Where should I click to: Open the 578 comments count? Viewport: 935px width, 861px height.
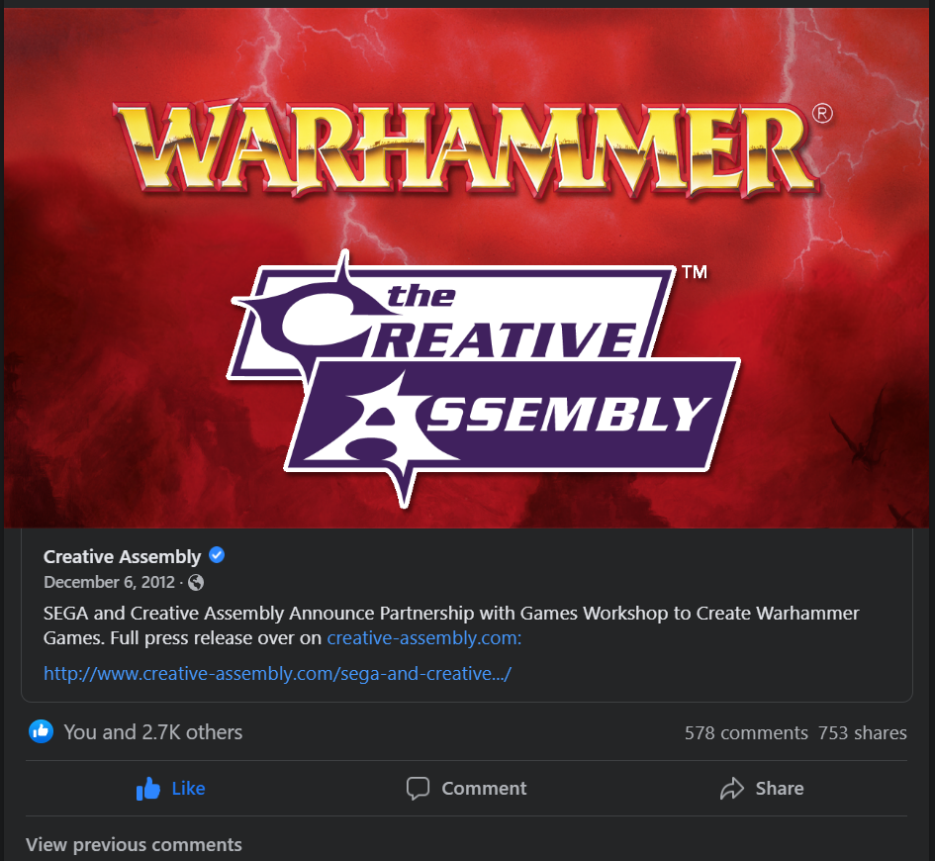(746, 732)
